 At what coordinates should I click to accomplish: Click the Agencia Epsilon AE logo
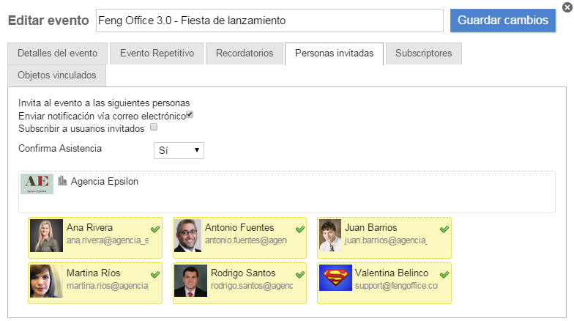tap(37, 184)
